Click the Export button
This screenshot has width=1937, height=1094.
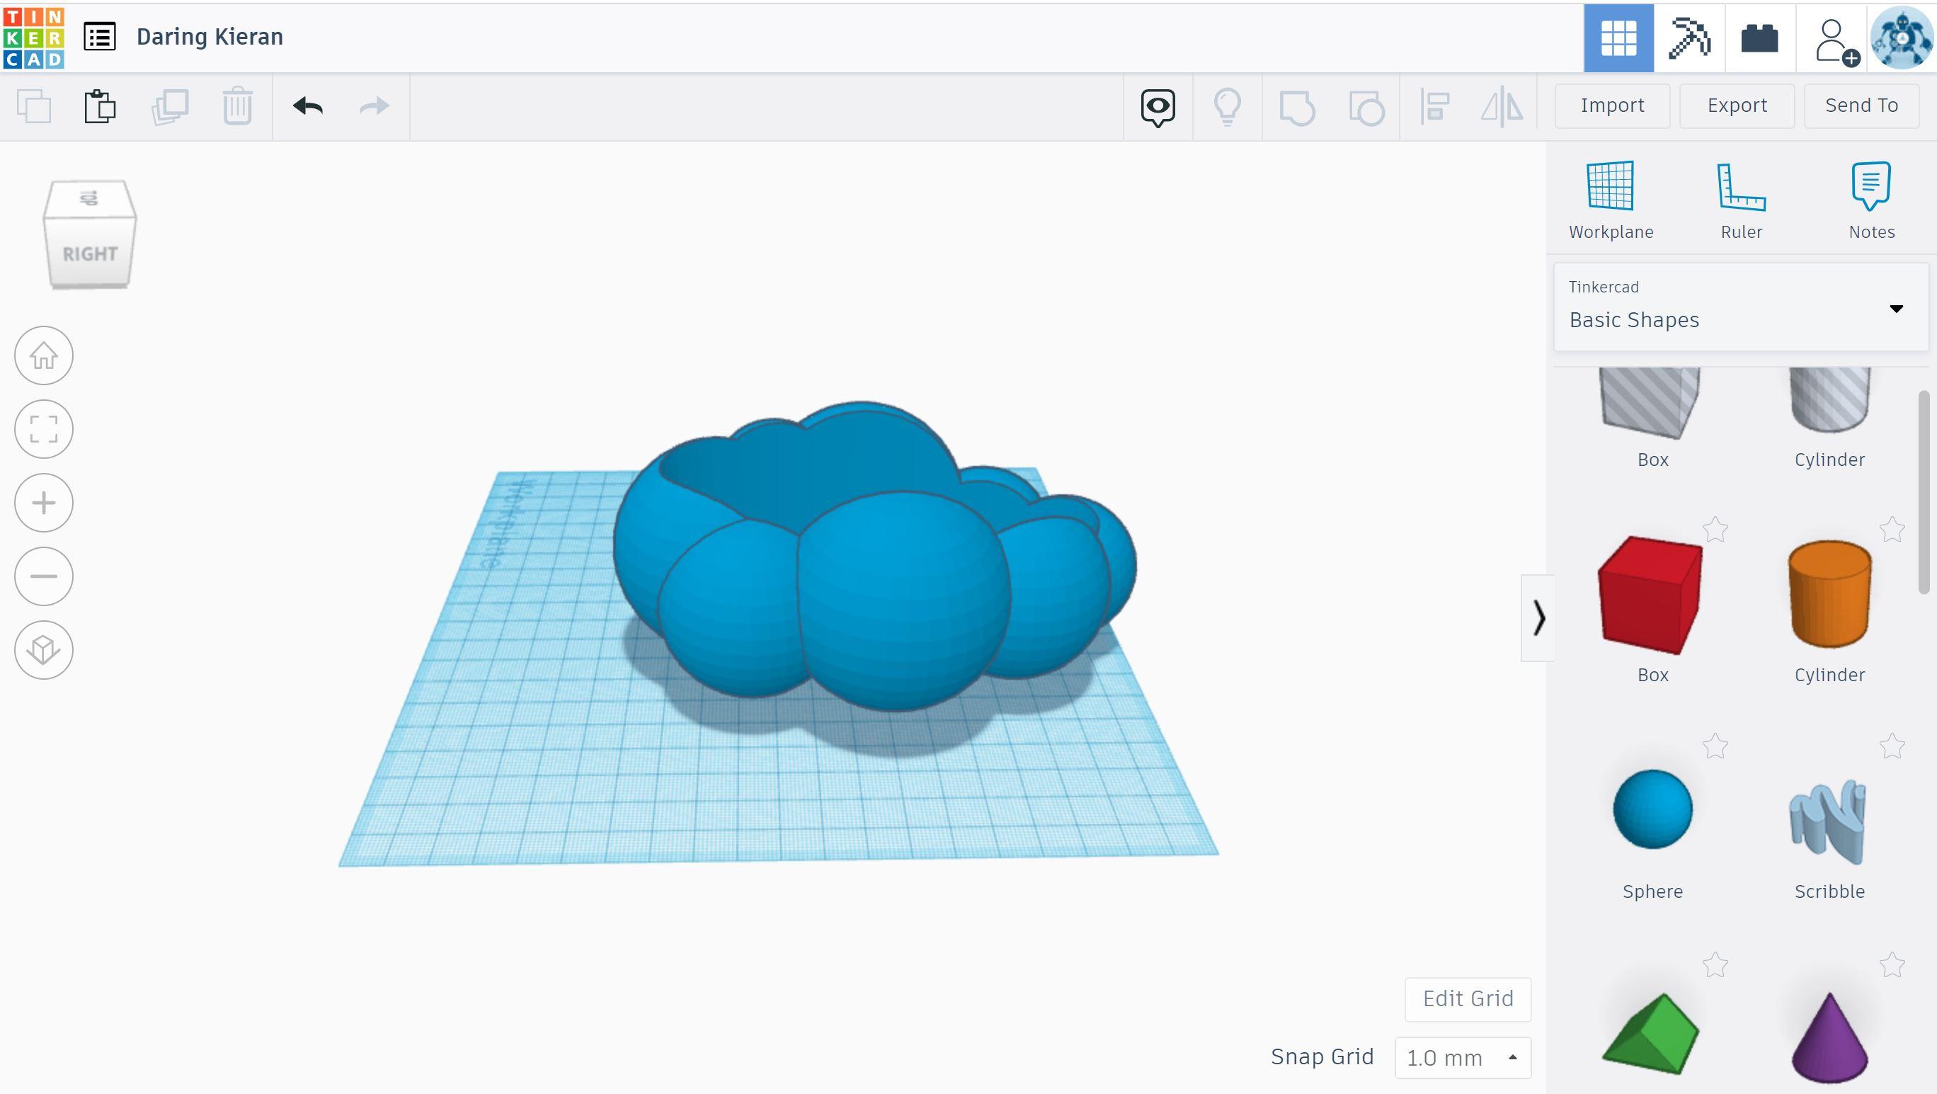coord(1736,106)
